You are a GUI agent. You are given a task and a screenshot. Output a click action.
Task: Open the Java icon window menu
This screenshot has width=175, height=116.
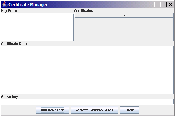(x=4, y=5)
